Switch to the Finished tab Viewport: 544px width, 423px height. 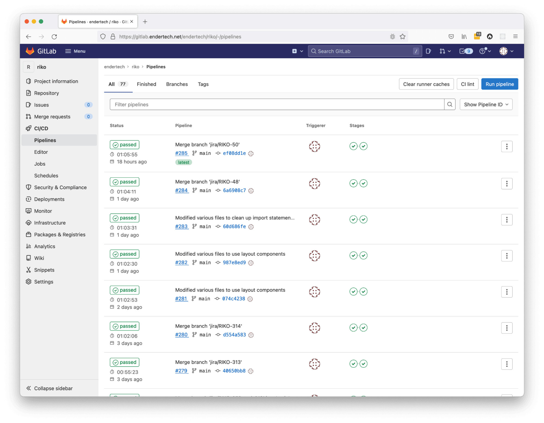point(146,84)
